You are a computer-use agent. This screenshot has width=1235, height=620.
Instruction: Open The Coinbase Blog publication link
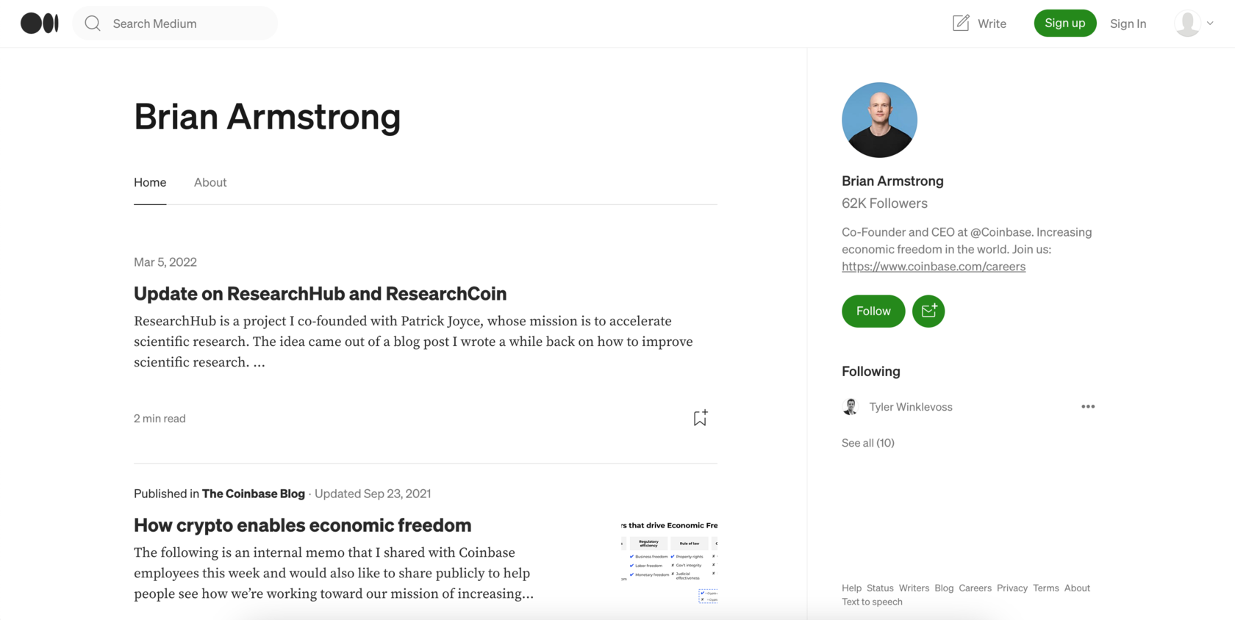tap(254, 494)
